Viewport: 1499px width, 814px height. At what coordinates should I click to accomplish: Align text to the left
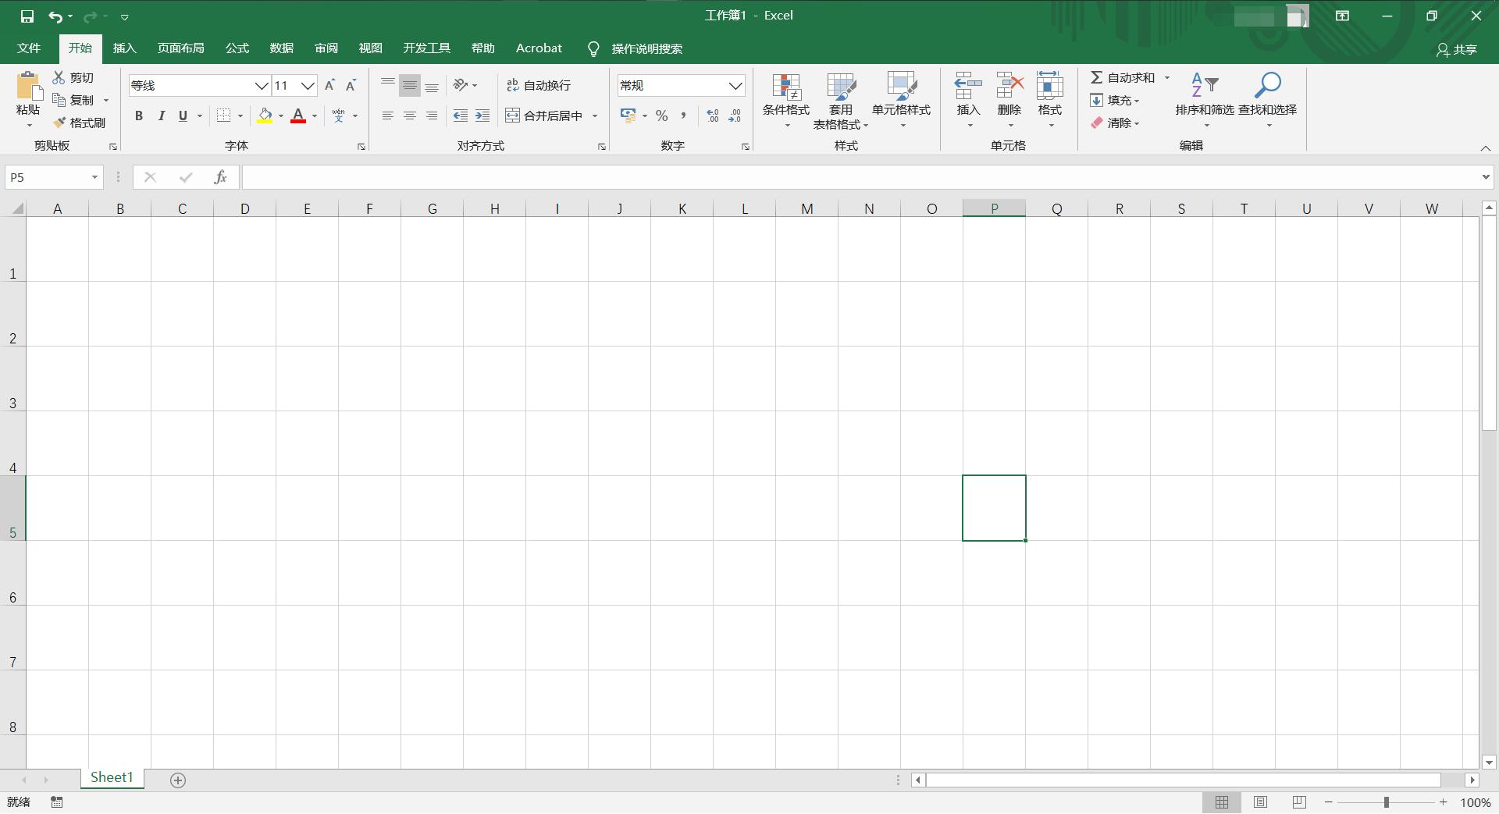[387, 116]
